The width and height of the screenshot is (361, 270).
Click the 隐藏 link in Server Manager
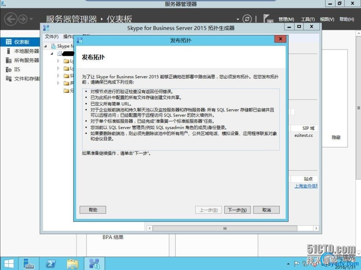tap(336, 138)
